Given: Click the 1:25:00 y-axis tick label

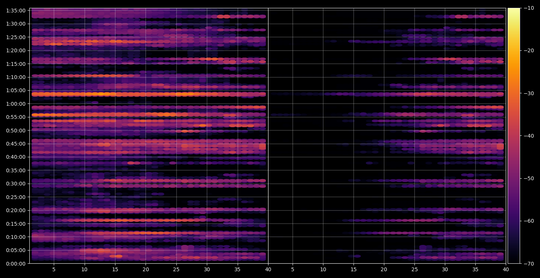Looking at the screenshot, I should tap(16, 37).
